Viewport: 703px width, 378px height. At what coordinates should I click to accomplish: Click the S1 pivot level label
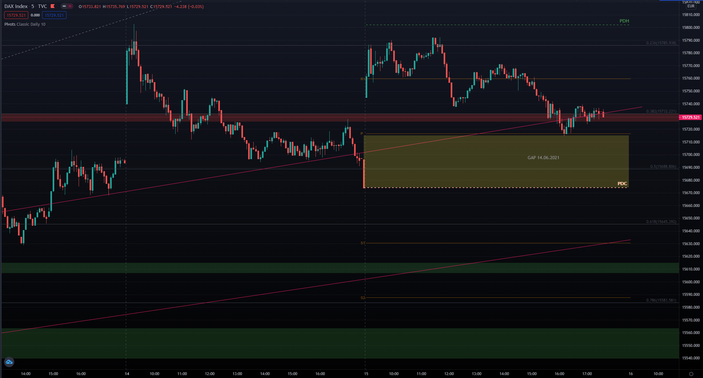(x=362, y=243)
